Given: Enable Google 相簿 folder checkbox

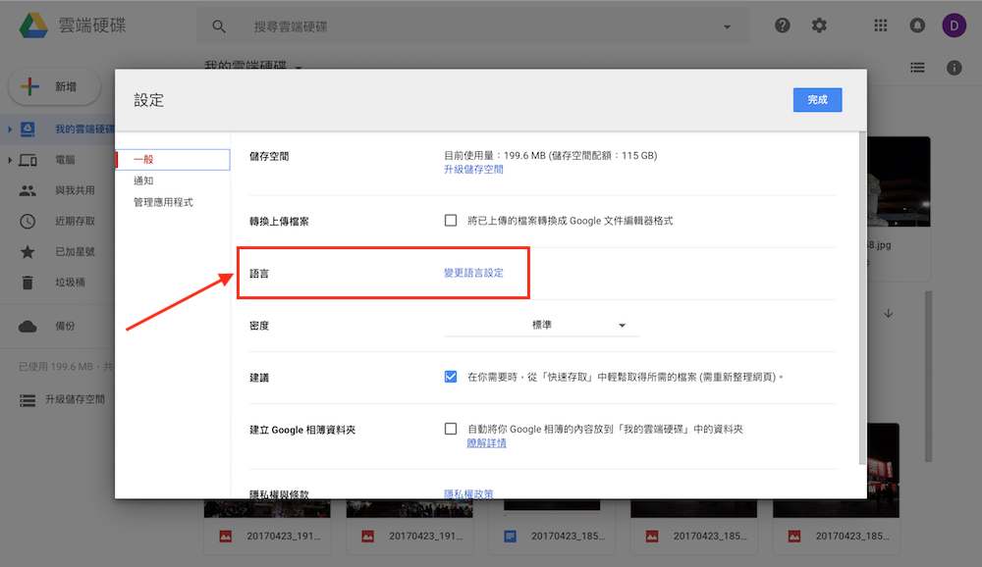Looking at the screenshot, I should click(x=451, y=429).
